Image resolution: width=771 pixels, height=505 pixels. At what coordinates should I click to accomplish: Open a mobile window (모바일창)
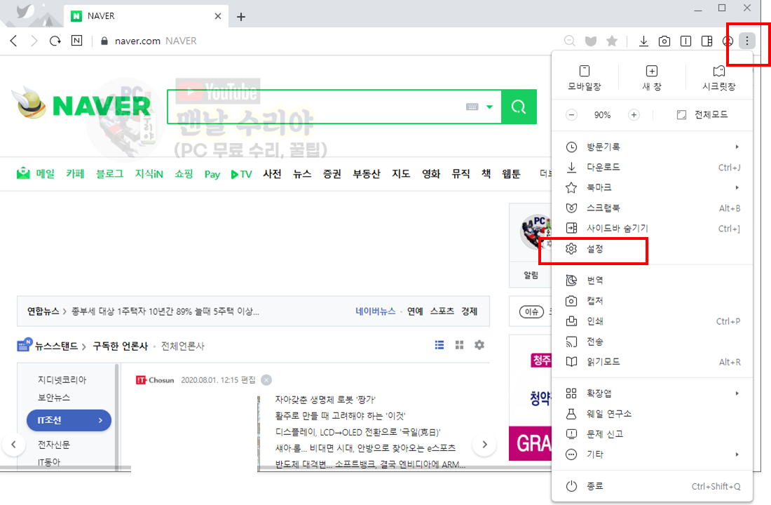point(584,78)
